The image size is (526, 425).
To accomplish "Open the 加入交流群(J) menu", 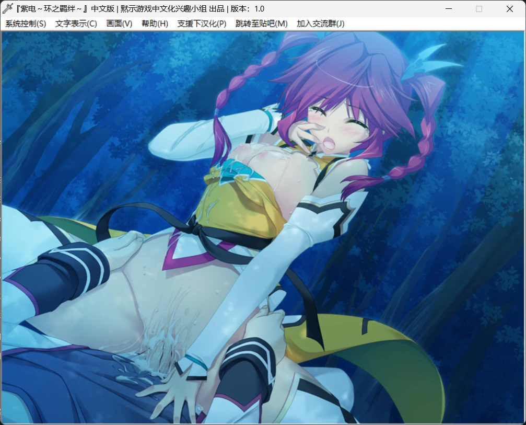I will coord(320,24).
